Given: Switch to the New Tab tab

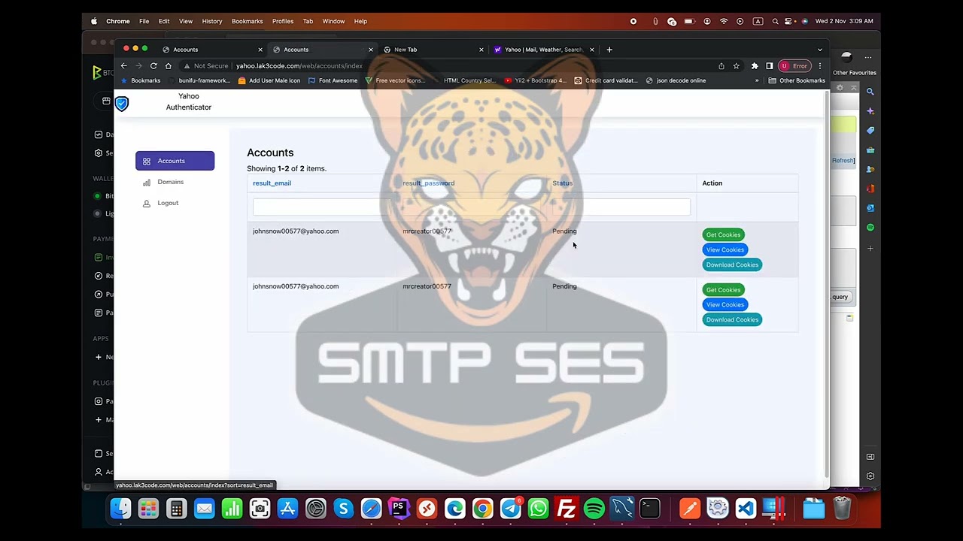Looking at the screenshot, I should [433, 50].
